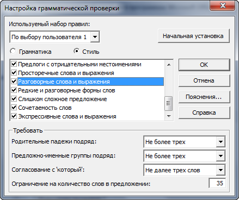Expand Родительные падежи подряд dropdown
This screenshot has height=200, width=239.
[x=220, y=142]
